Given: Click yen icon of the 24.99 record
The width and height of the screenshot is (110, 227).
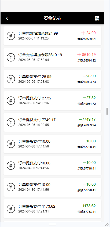Looking at the screenshot, I should pyautogui.click(x=11, y=36).
